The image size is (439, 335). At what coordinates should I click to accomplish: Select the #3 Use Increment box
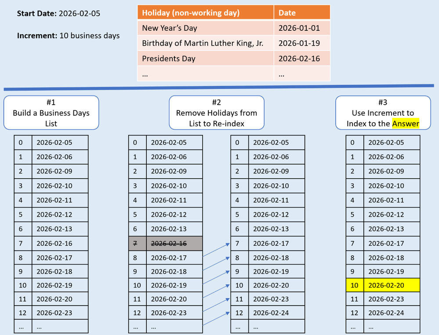(x=383, y=112)
